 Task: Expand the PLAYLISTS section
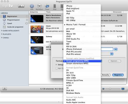2,34
